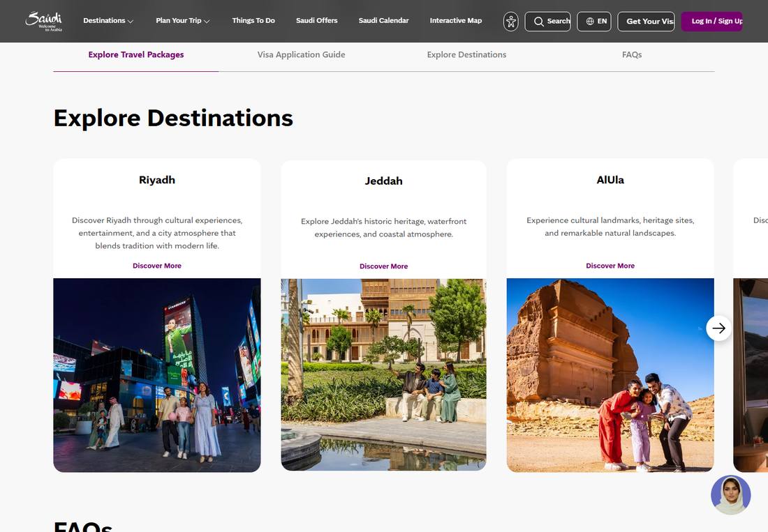Open the chat assistant avatar

731,495
